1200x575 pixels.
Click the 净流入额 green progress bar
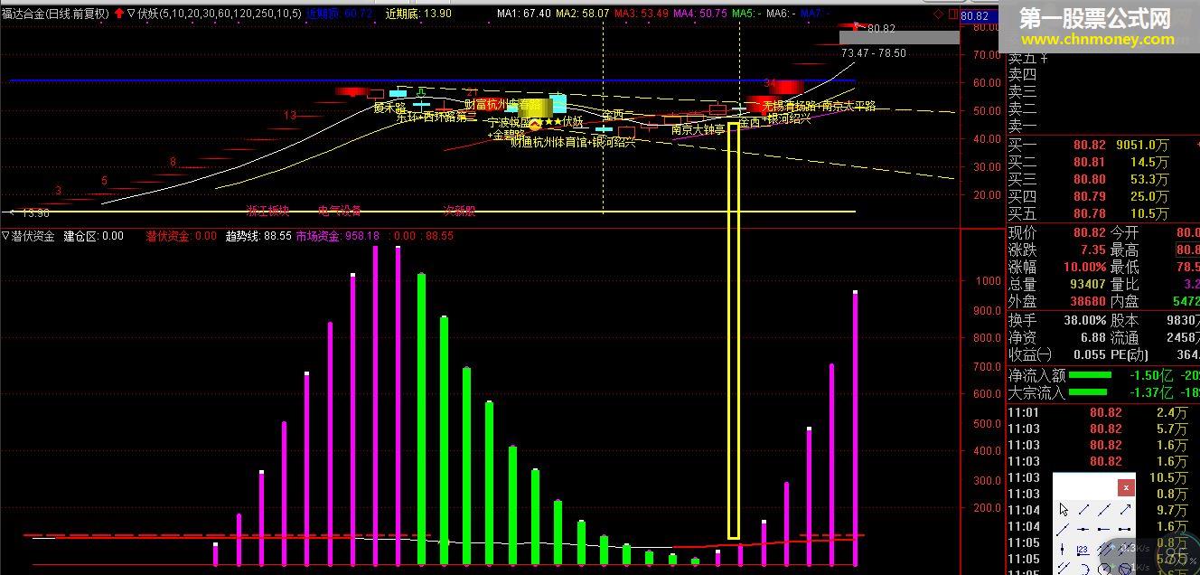coord(1091,375)
